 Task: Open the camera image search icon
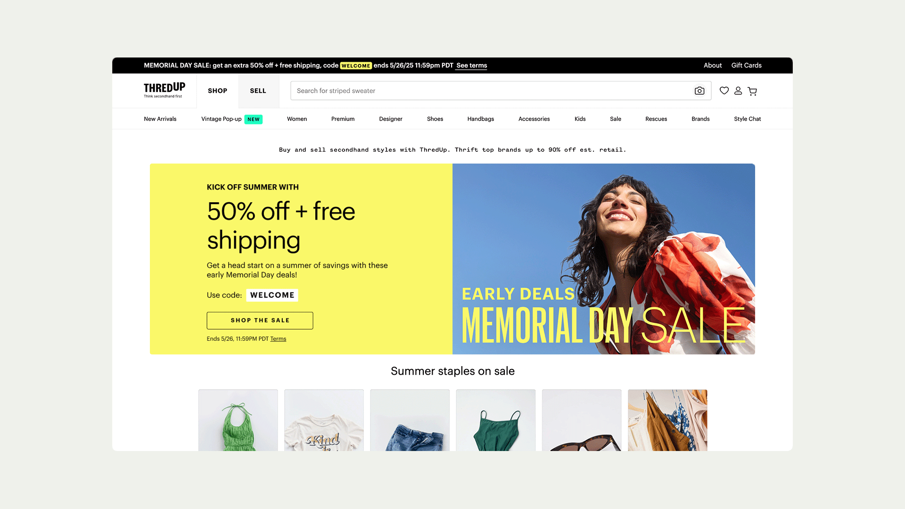coord(699,90)
